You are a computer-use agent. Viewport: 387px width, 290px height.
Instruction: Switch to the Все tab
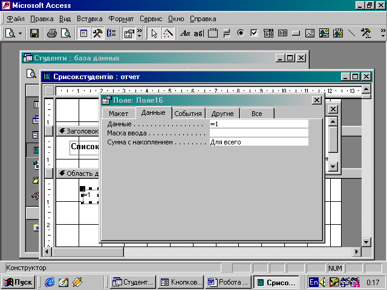pos(257,114)
